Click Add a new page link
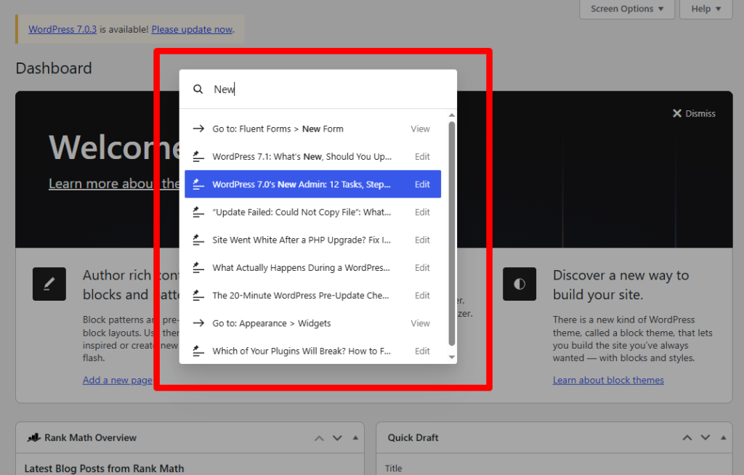 118,380
